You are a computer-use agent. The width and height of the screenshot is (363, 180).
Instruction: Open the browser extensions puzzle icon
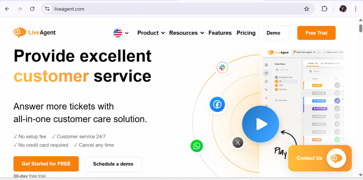[324, 9]
